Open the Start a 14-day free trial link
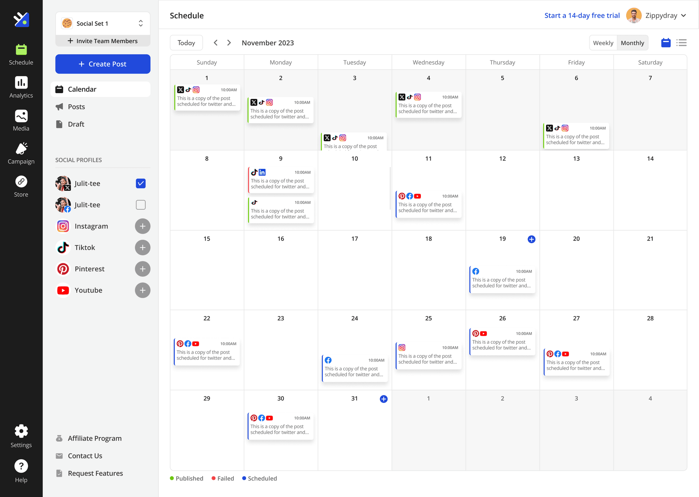This screenshot has height=497, width=699. tap(582, 15)
